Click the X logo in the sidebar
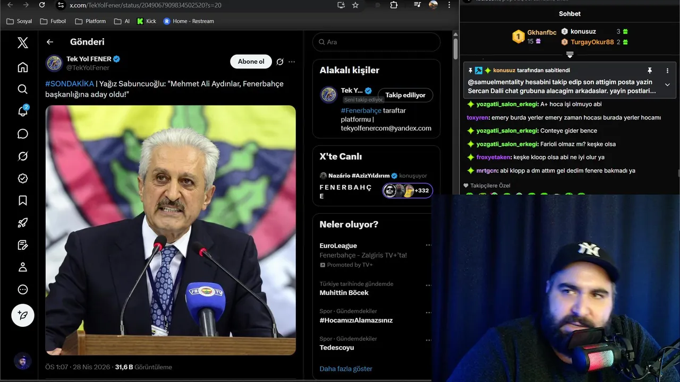The image size is (680, 382). click(x=22, y=42)
